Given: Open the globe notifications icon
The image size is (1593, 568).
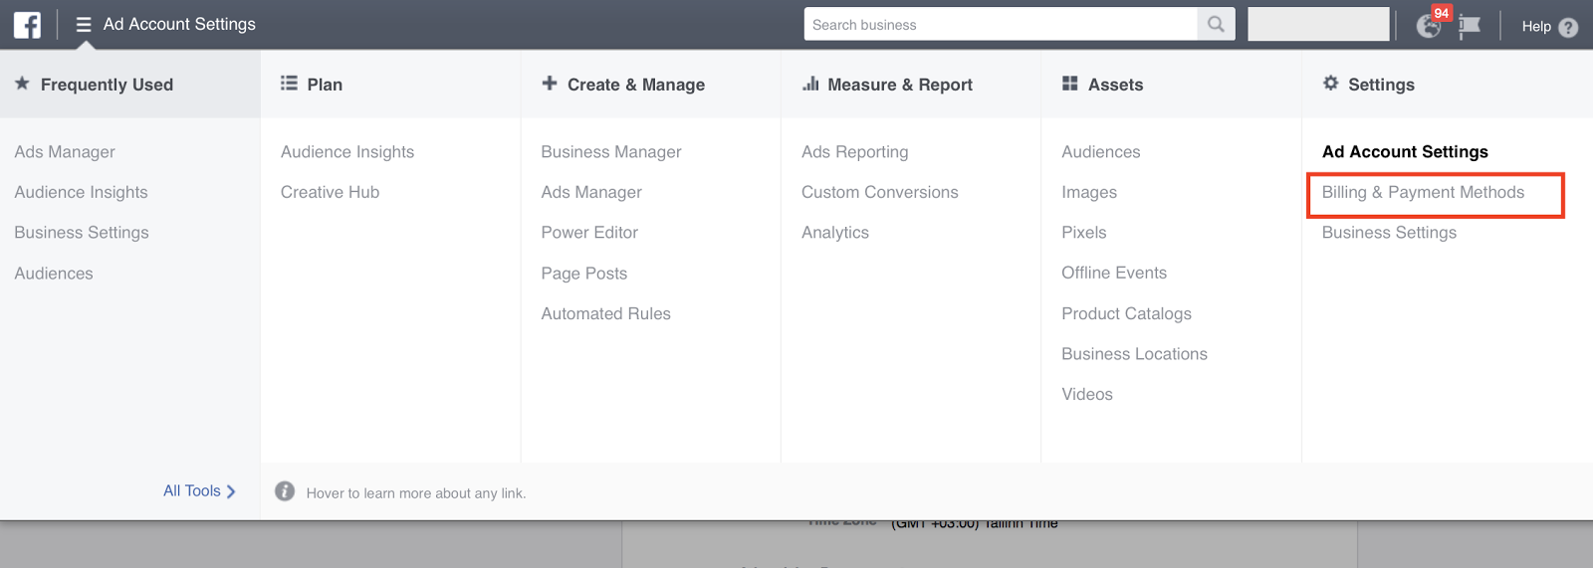Looking at the screenshot, I should (x=1429, y=27).
